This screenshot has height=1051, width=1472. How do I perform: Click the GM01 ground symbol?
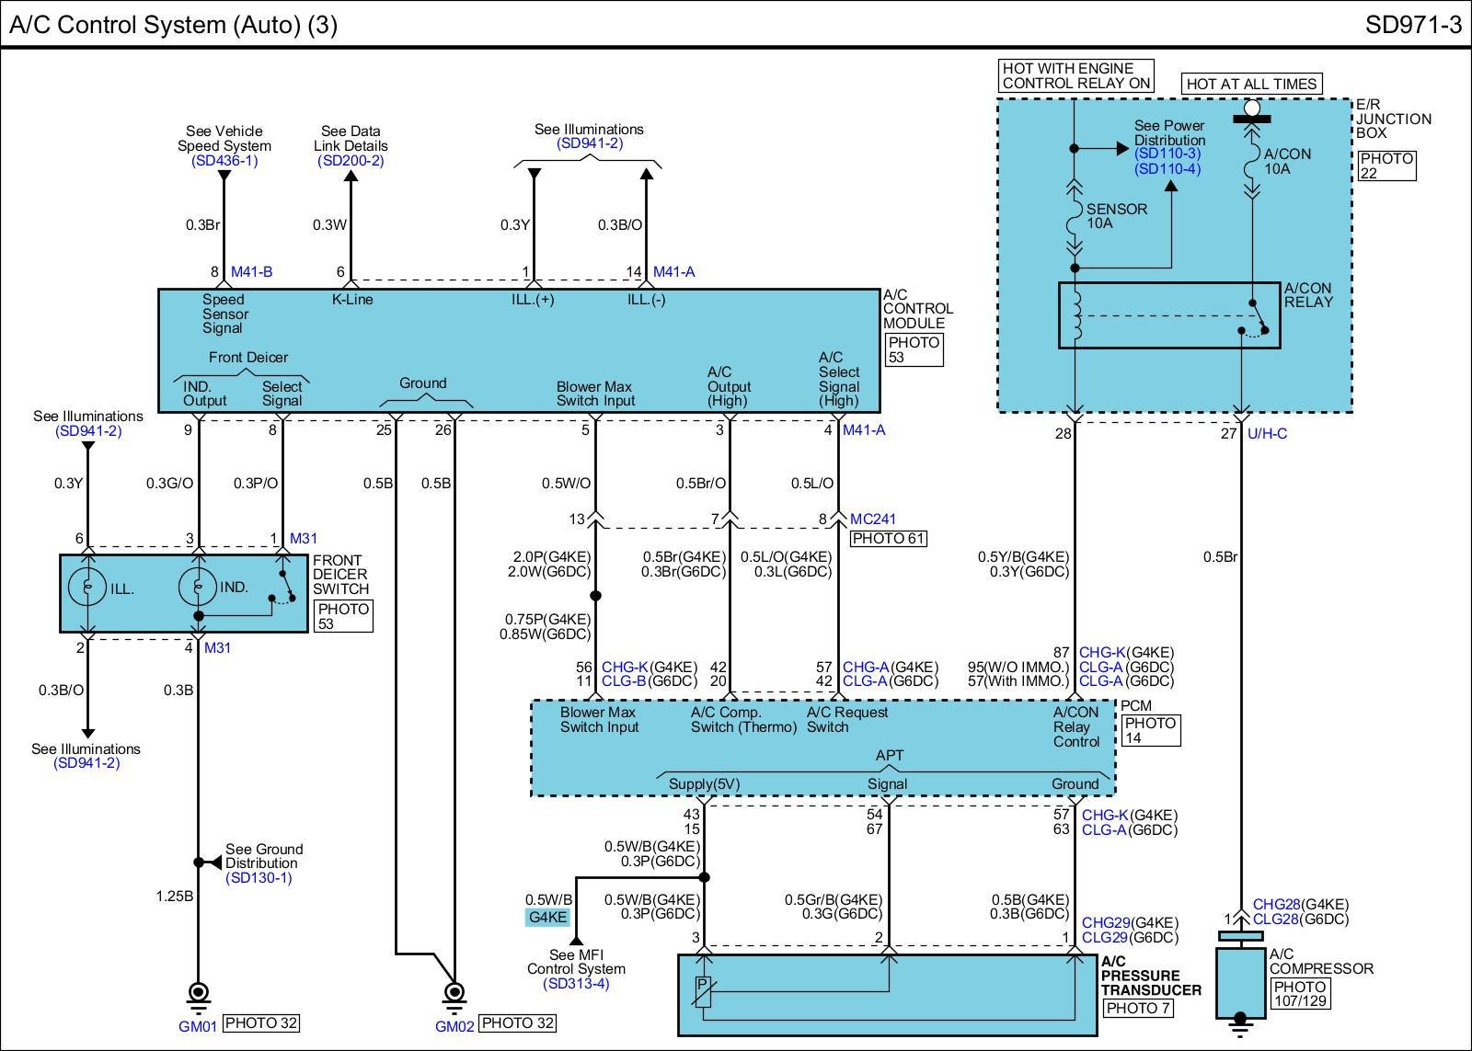tap(198, 996)
